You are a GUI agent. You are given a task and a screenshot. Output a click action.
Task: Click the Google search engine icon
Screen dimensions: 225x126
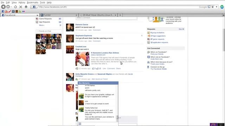[x=209, y=7]
